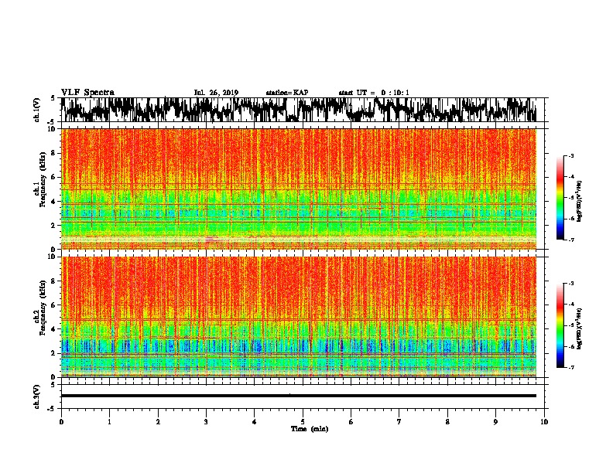Viewport: 613px width, 473px height.
Task: Click the "0" tick on the time axis
Action: (61, 422)
